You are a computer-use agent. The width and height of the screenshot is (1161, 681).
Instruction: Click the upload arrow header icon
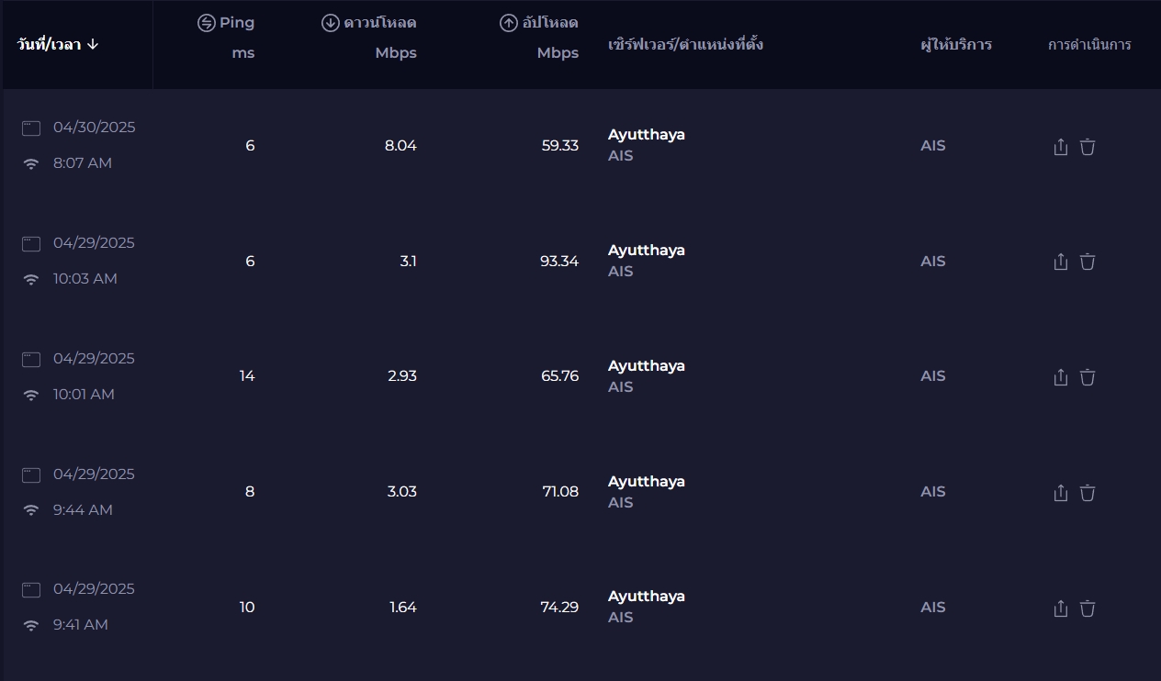pyautogui.click(x=509, y=23)
